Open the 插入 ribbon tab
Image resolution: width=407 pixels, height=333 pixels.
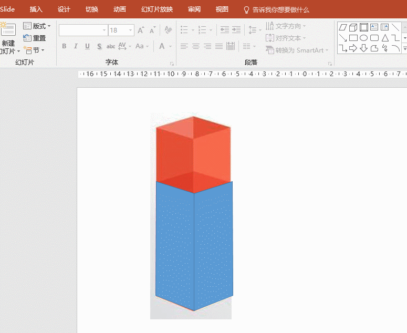click(36, 9)
